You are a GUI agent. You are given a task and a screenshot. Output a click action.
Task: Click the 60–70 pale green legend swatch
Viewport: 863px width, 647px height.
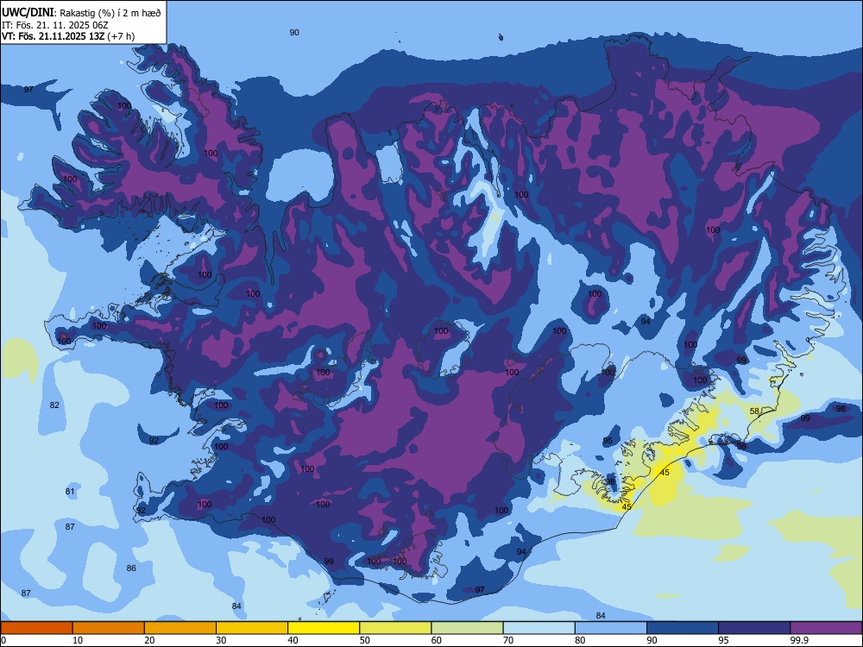(467, 628)
